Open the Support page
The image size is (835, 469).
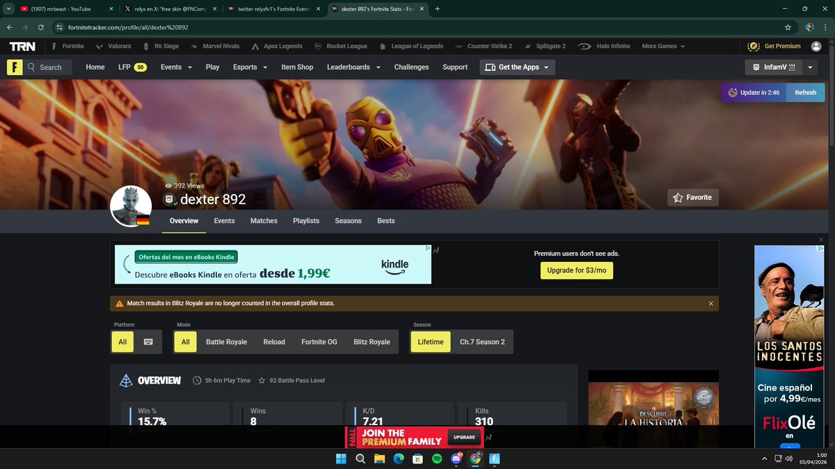pyautogui.click(x=455, y=67)
